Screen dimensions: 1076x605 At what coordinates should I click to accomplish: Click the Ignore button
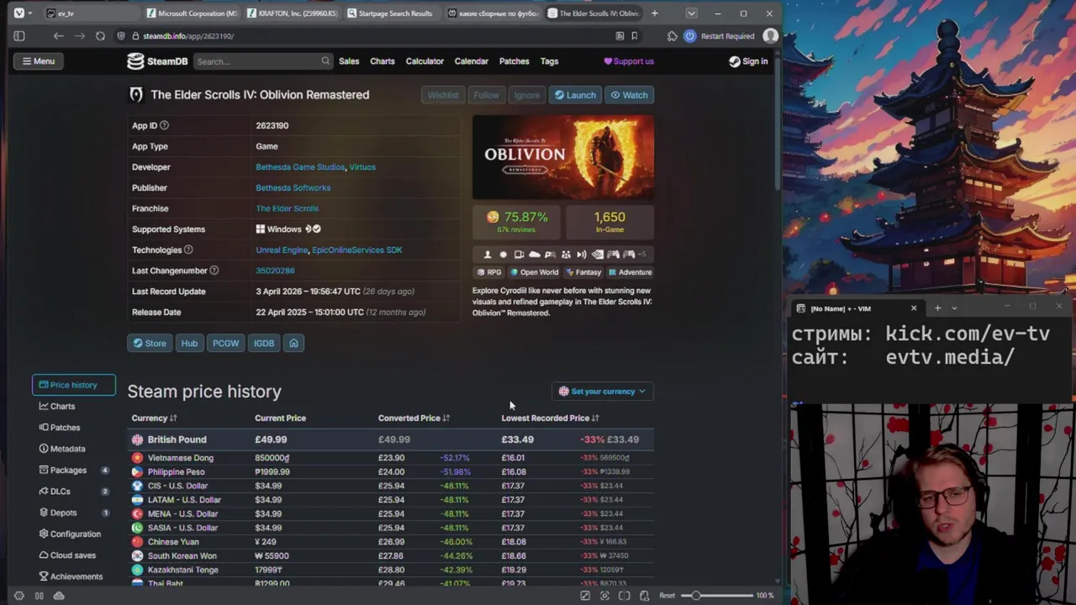(x=527, y=95)
